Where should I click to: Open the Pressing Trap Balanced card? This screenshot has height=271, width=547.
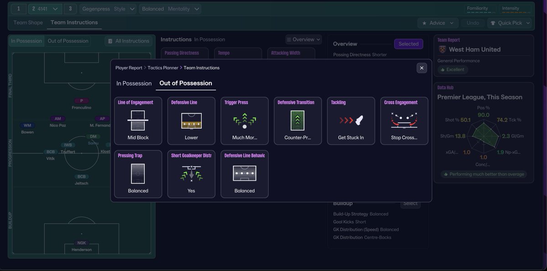tap(138, 174)
